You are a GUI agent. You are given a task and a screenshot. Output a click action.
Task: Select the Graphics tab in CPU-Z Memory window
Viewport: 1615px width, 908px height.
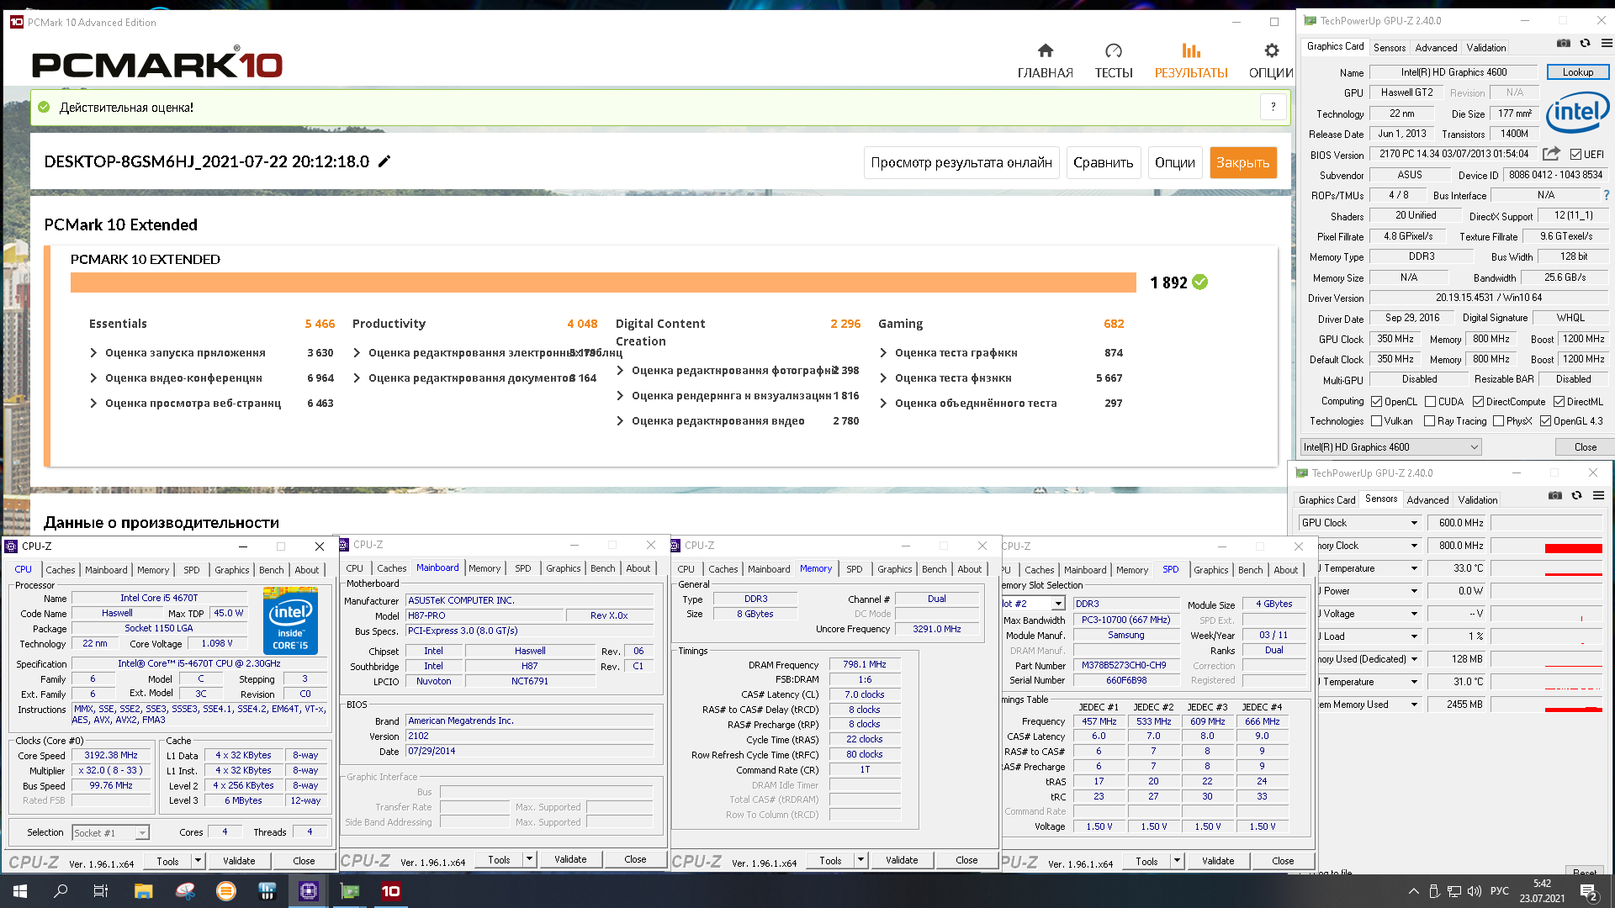pos(894,569)
